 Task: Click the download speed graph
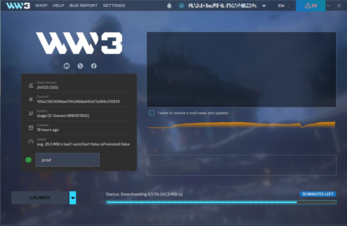tap(241, 125)
